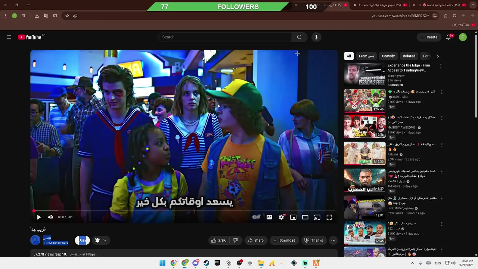Open the Create menu
This screenshot has width=478, height=269.
[x=428, y=37]
